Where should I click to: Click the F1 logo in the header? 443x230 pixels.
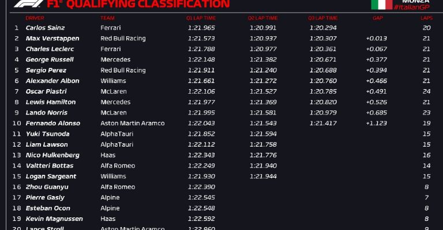pyautogui.click(x=27, y=3)
